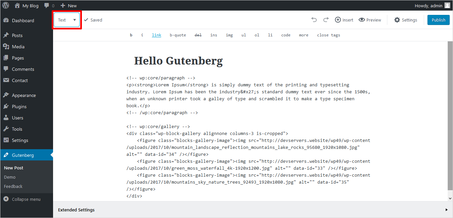Click the close tags quicktag
The image size is (453, 218).
click(328, 35)
